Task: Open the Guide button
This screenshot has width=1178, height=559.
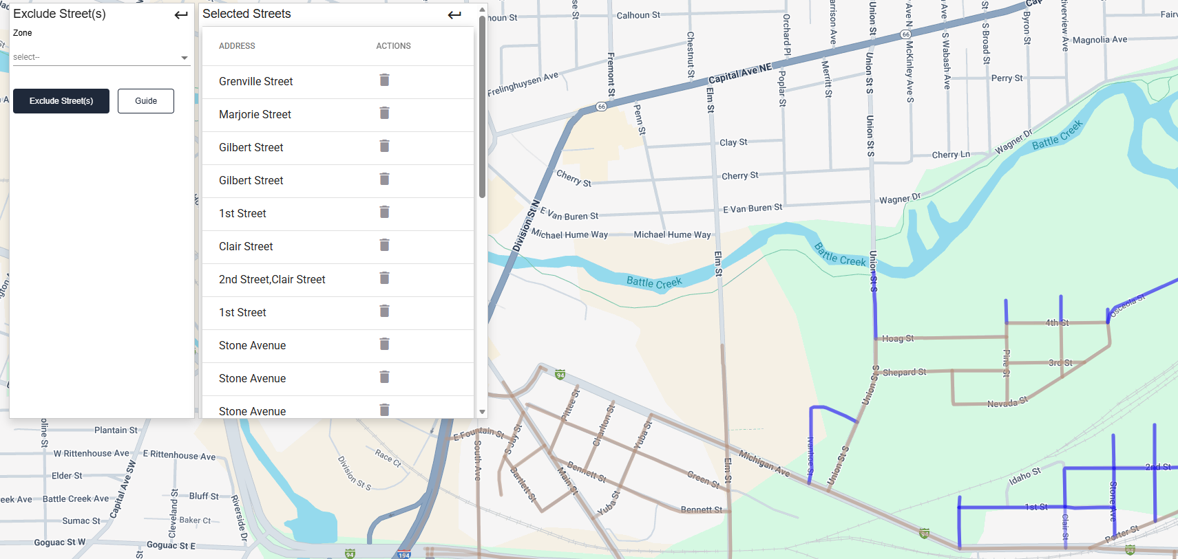Action: coord(146,101)
